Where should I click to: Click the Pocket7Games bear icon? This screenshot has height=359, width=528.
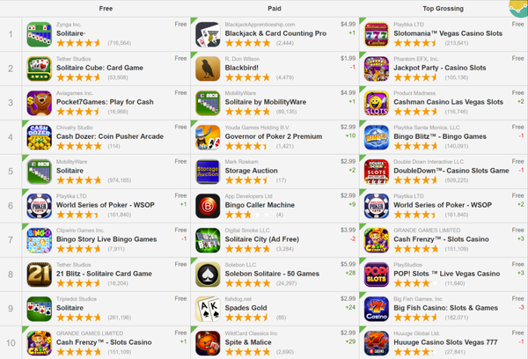39,103
